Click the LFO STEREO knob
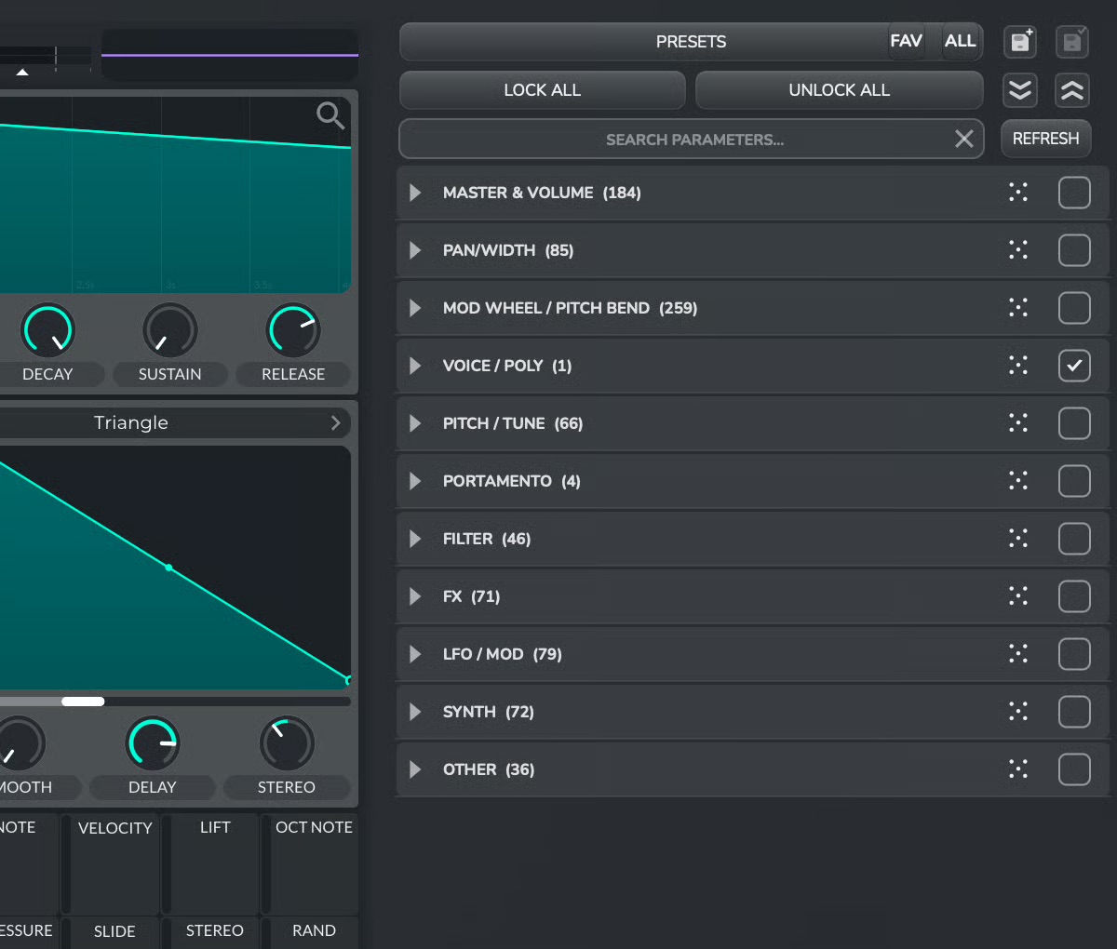 click(287, 743)
